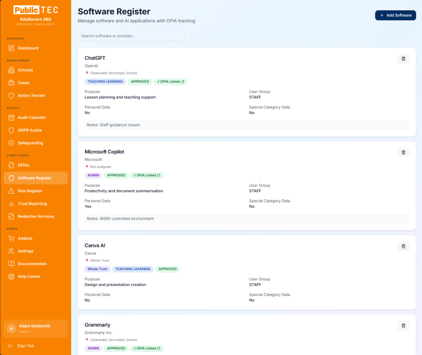Click the ADMIN tag on Microsoft Copilot
Viewport: 422px width, 355px height.
[x=93, y=175]
